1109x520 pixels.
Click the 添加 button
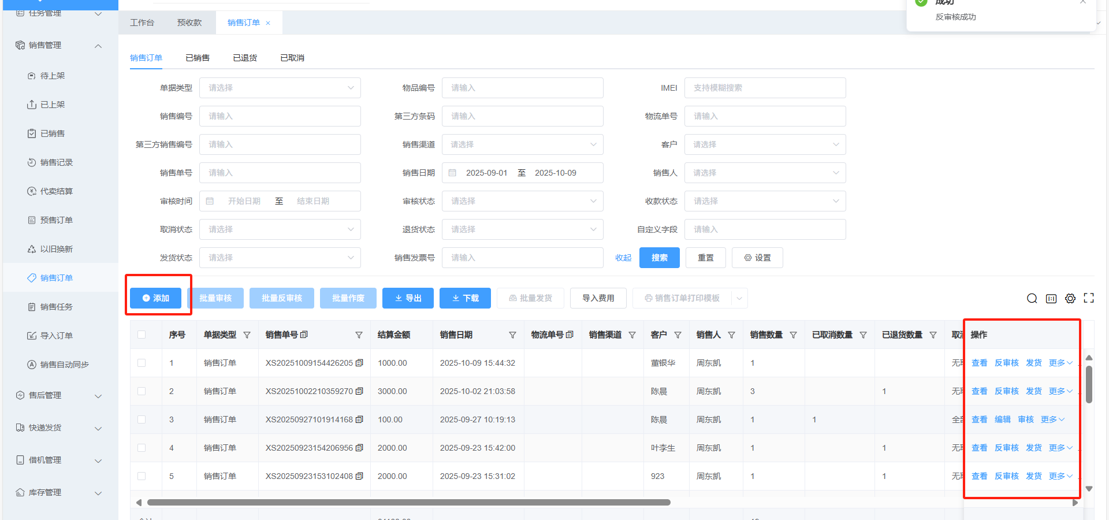point(155,298)
